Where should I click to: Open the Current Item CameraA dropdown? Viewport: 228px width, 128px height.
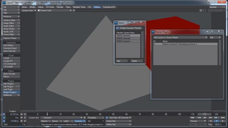click(62, 118)
